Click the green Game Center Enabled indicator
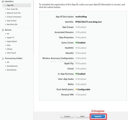The width and height of the screenshot is (128, 120). pos(76,42)
